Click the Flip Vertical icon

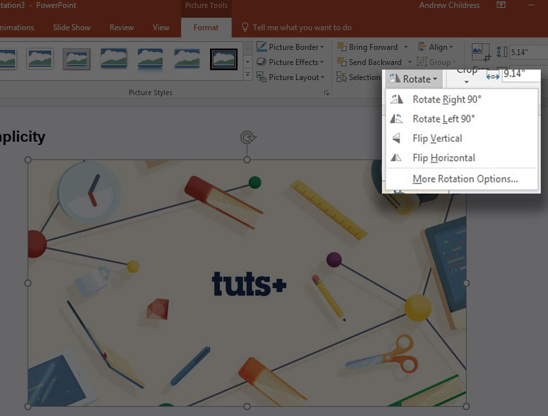(396, 138)
